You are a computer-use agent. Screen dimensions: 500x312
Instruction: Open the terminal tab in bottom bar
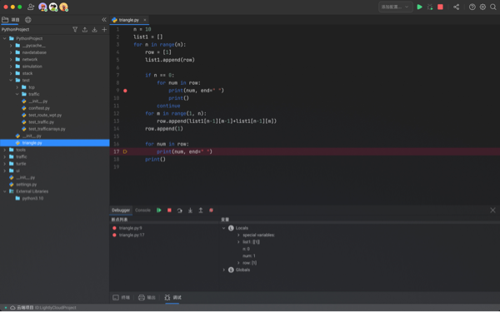point(121,298)
